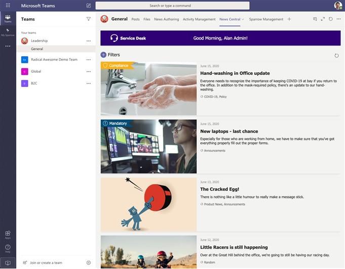This screenshot has width=345, height=269.
Task: Expand News Central tab dropdown chevron
Action: point(243,19)
